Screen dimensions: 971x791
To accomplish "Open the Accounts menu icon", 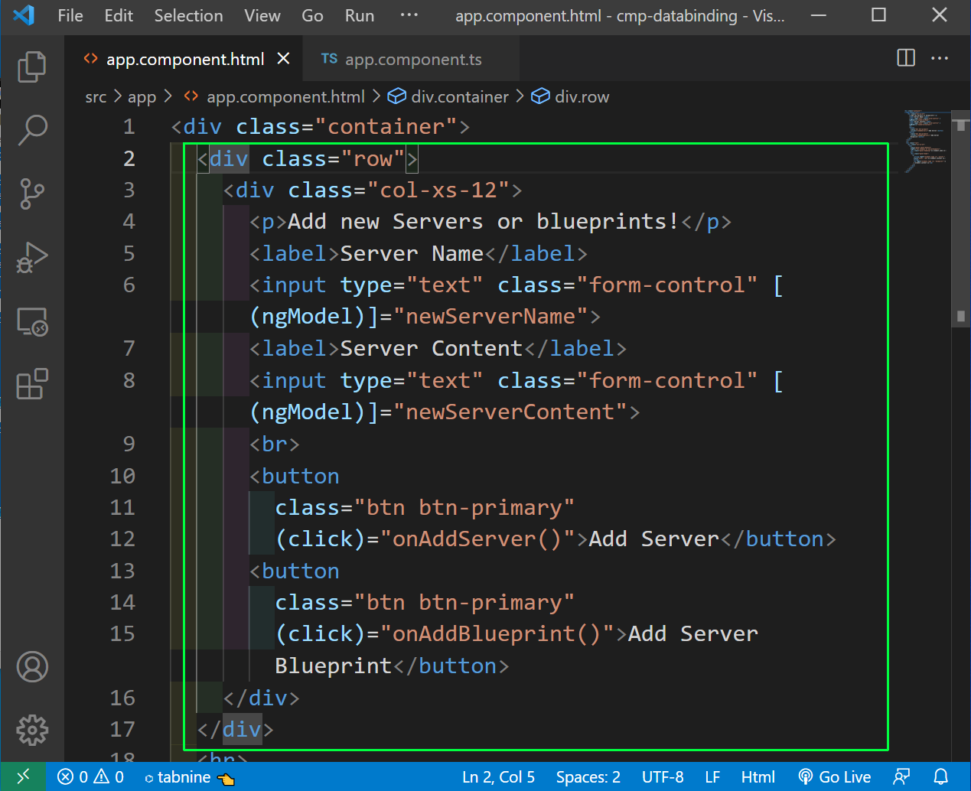I will [32, 667].
